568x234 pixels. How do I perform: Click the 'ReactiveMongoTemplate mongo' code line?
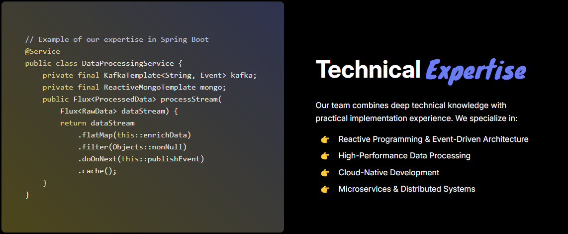(x=134, y=88)
